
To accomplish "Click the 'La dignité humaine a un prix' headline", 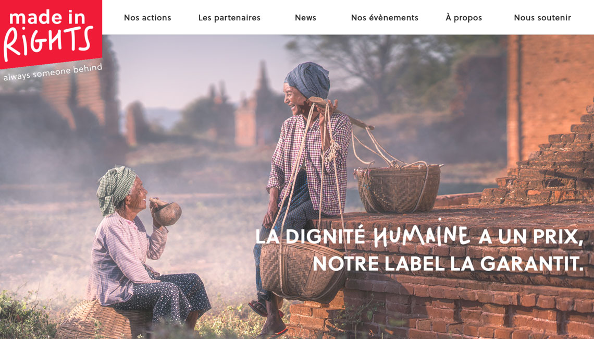I will (x=418, y=236).
